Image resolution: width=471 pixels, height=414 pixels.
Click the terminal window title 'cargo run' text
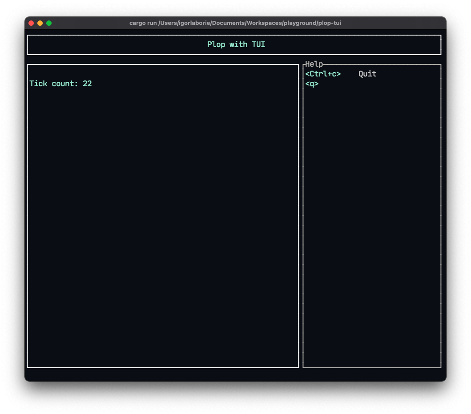tap(143, 23)
